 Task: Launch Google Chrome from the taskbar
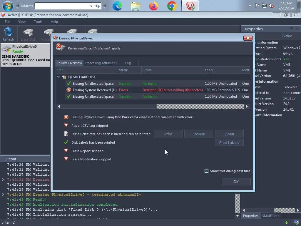click(172, 6)
